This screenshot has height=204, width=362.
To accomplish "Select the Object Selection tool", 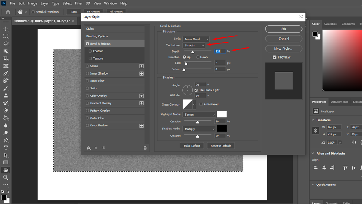I will pyautogui.click(x=6, y=51).
